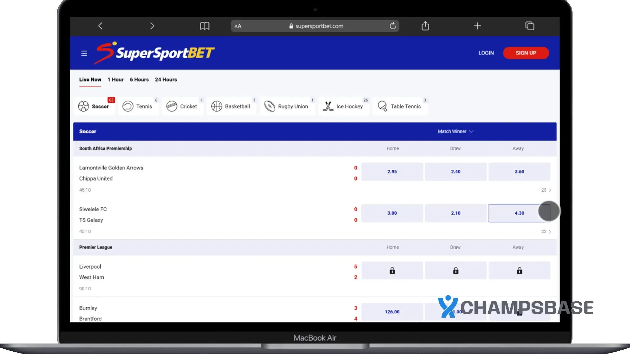Open the hamburger navigation menu
Image resolution: width=630 pixels, height=354 pixels.
[x=84, y=53]
